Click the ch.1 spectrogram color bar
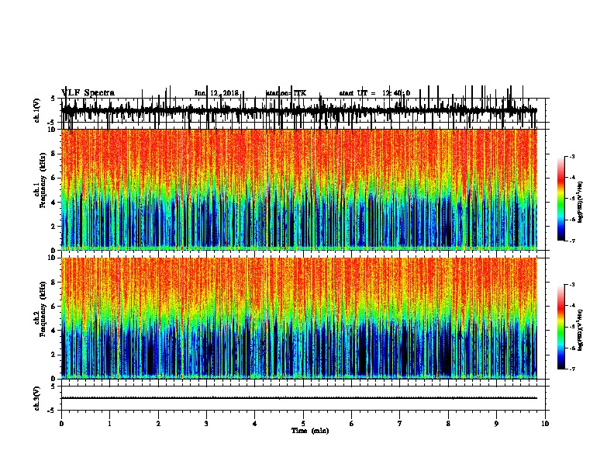The image size is (614, 475). [x=561, y=199]
